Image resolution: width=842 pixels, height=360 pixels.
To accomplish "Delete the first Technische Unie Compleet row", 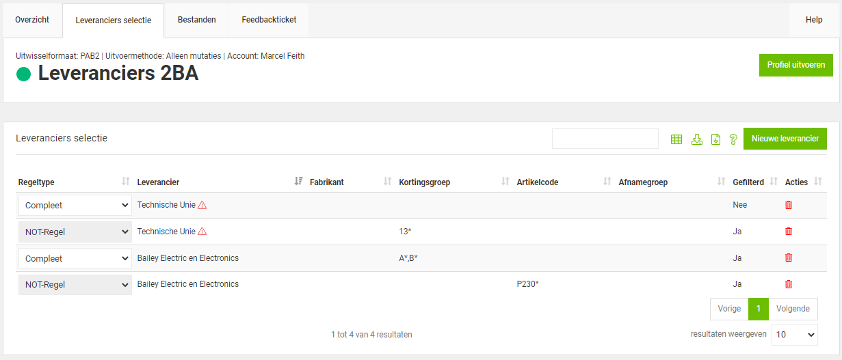I will click(x=788, y=205).
